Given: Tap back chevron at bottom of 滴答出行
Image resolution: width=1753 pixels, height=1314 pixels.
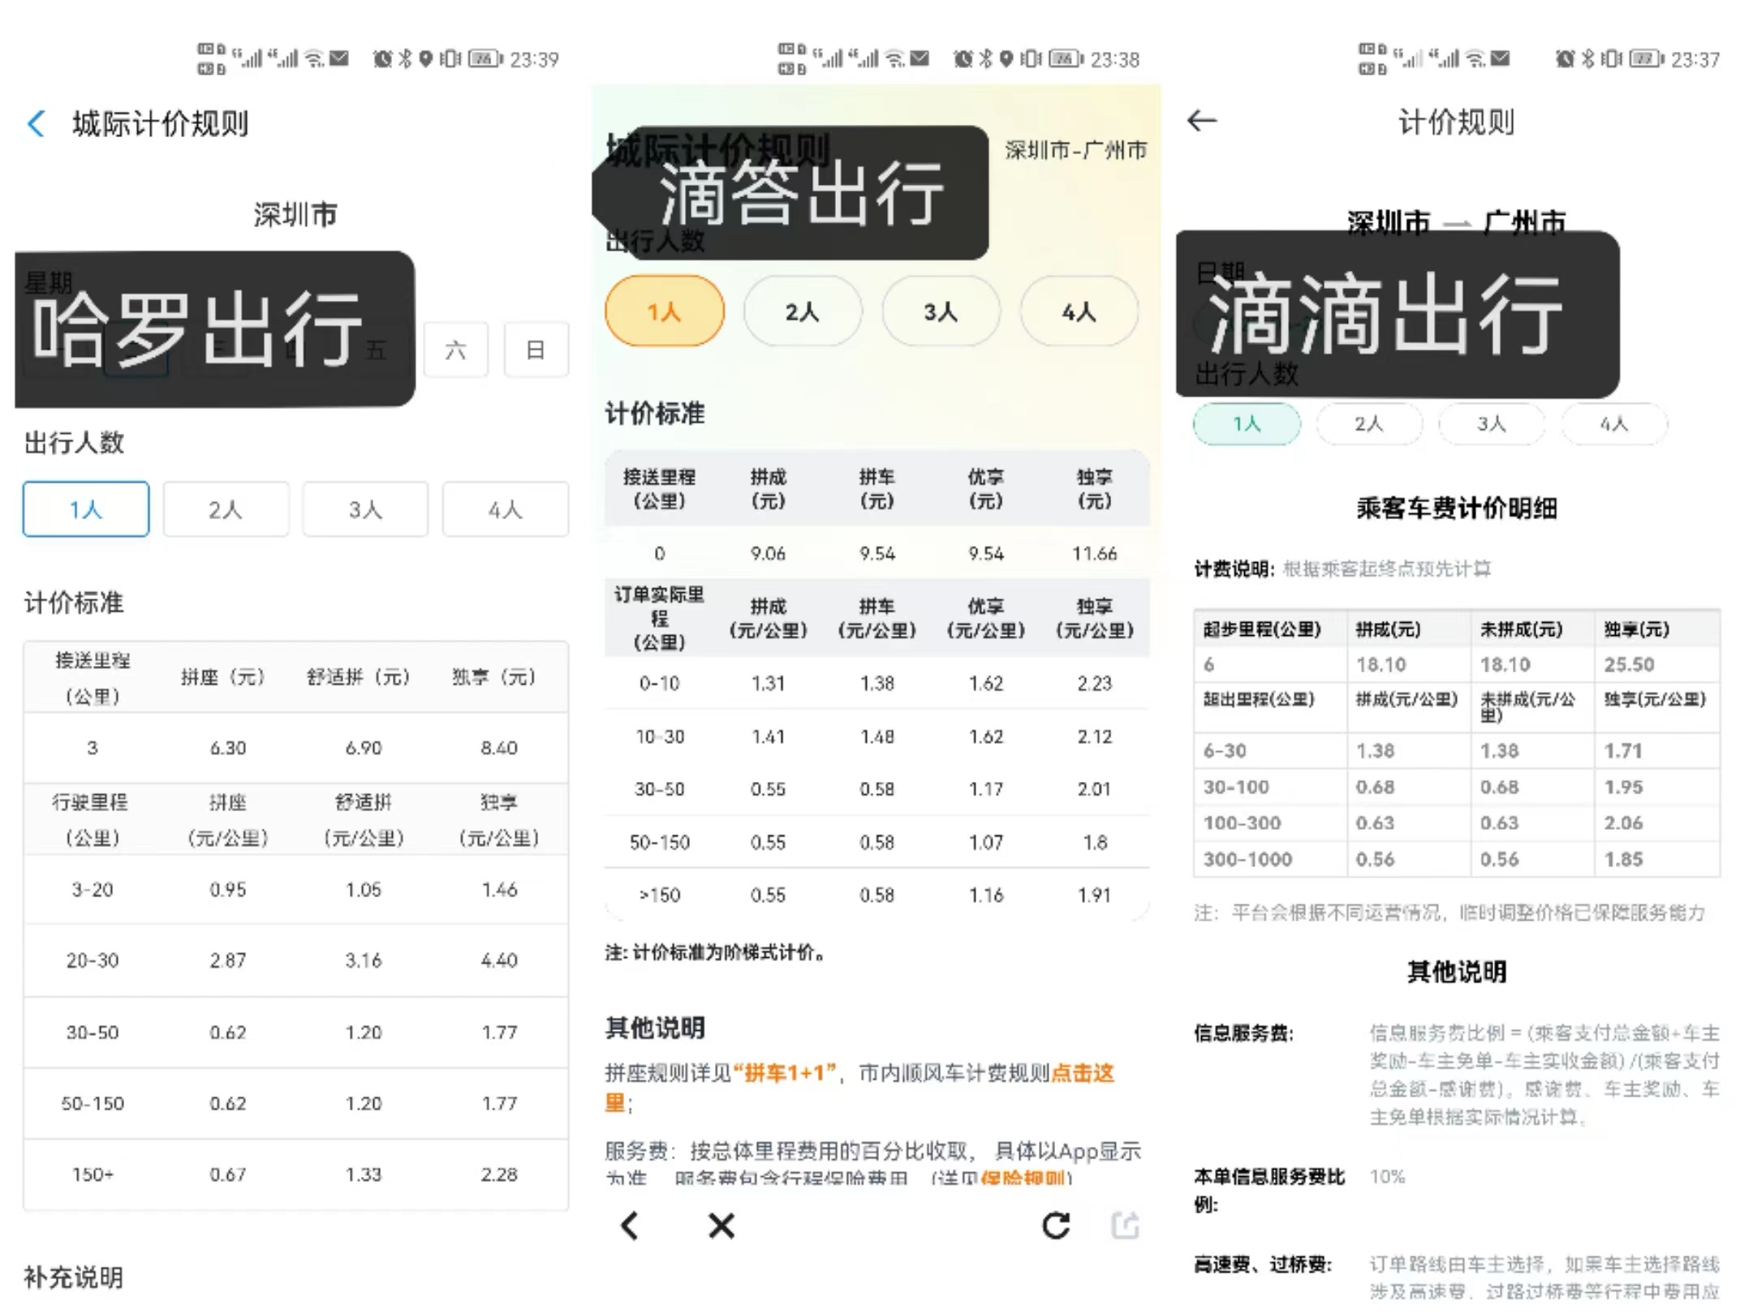Looking at the screenshot, I should (630, 1226).
